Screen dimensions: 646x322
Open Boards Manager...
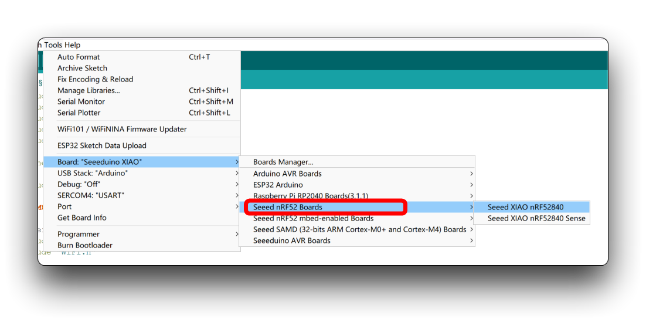click(x=357, y=162)
